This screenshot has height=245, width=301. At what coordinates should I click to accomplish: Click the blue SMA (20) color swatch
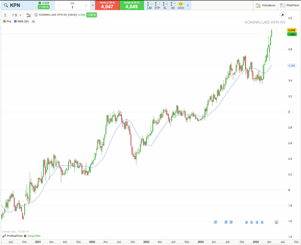(15, 21)
